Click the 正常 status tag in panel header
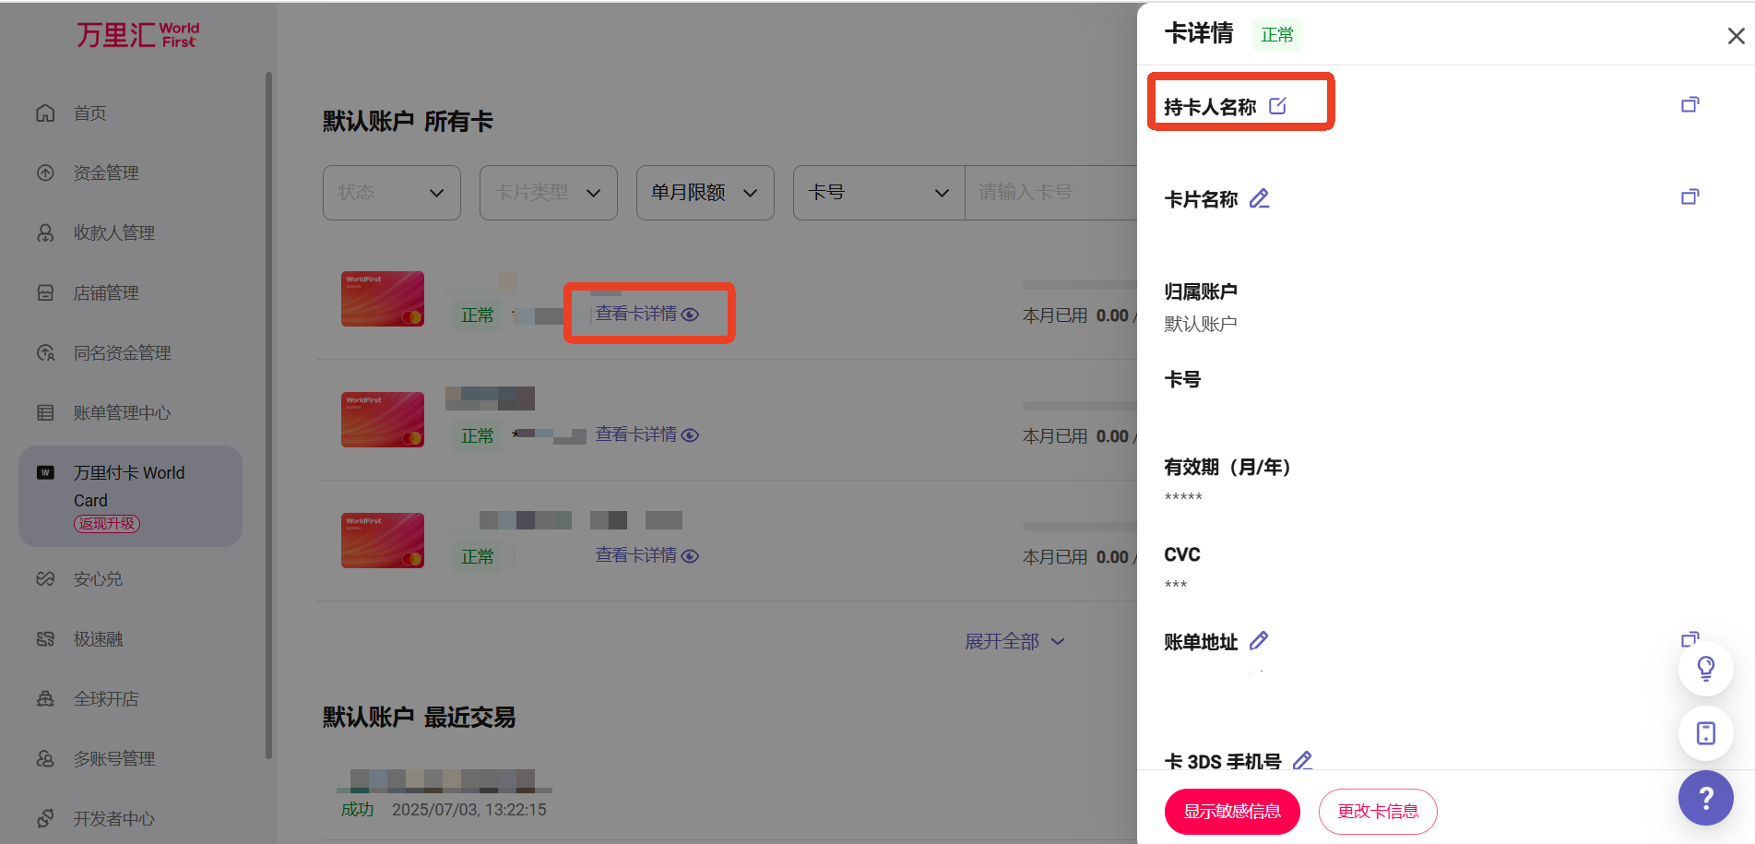The image size is (1755, 844). tap(1277, 35)
